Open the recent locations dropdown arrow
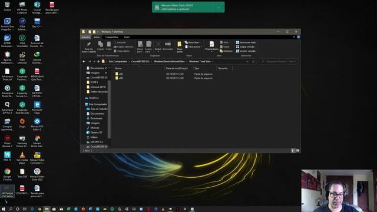Screen dimensions: 377x212 tap(94, 61)
